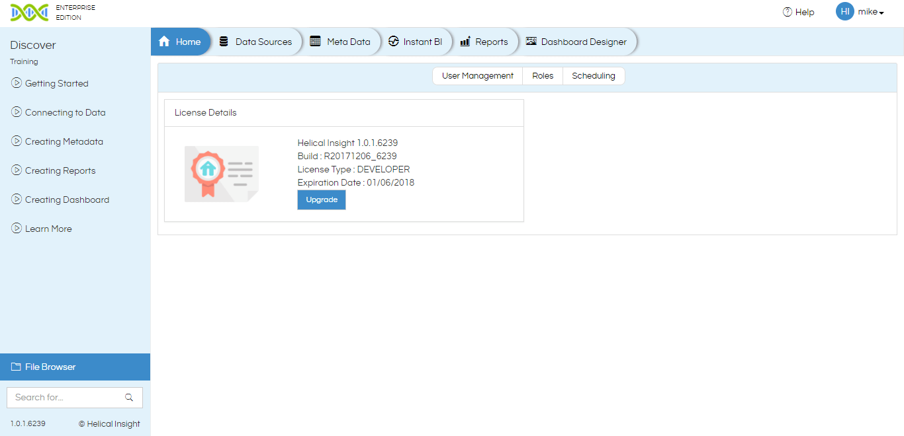Screen dimensions: 904x436
Task: Click the © Helical Insight footer text
Action: [x=109, y=424]
